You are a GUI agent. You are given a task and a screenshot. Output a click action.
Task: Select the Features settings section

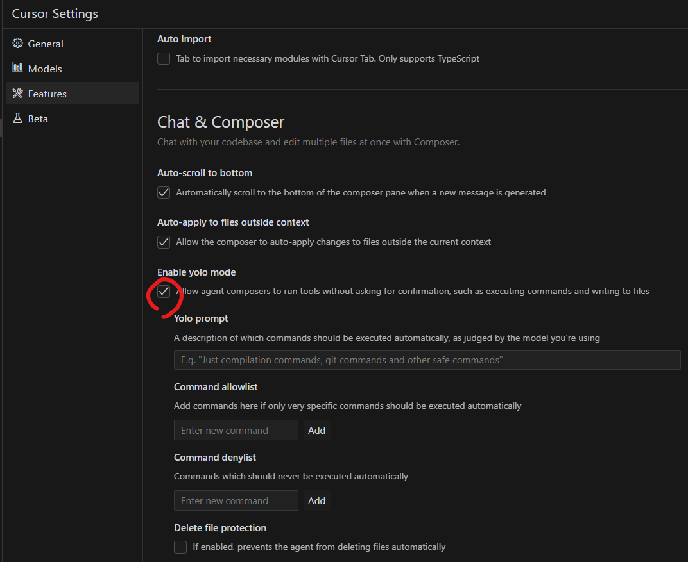47,94
